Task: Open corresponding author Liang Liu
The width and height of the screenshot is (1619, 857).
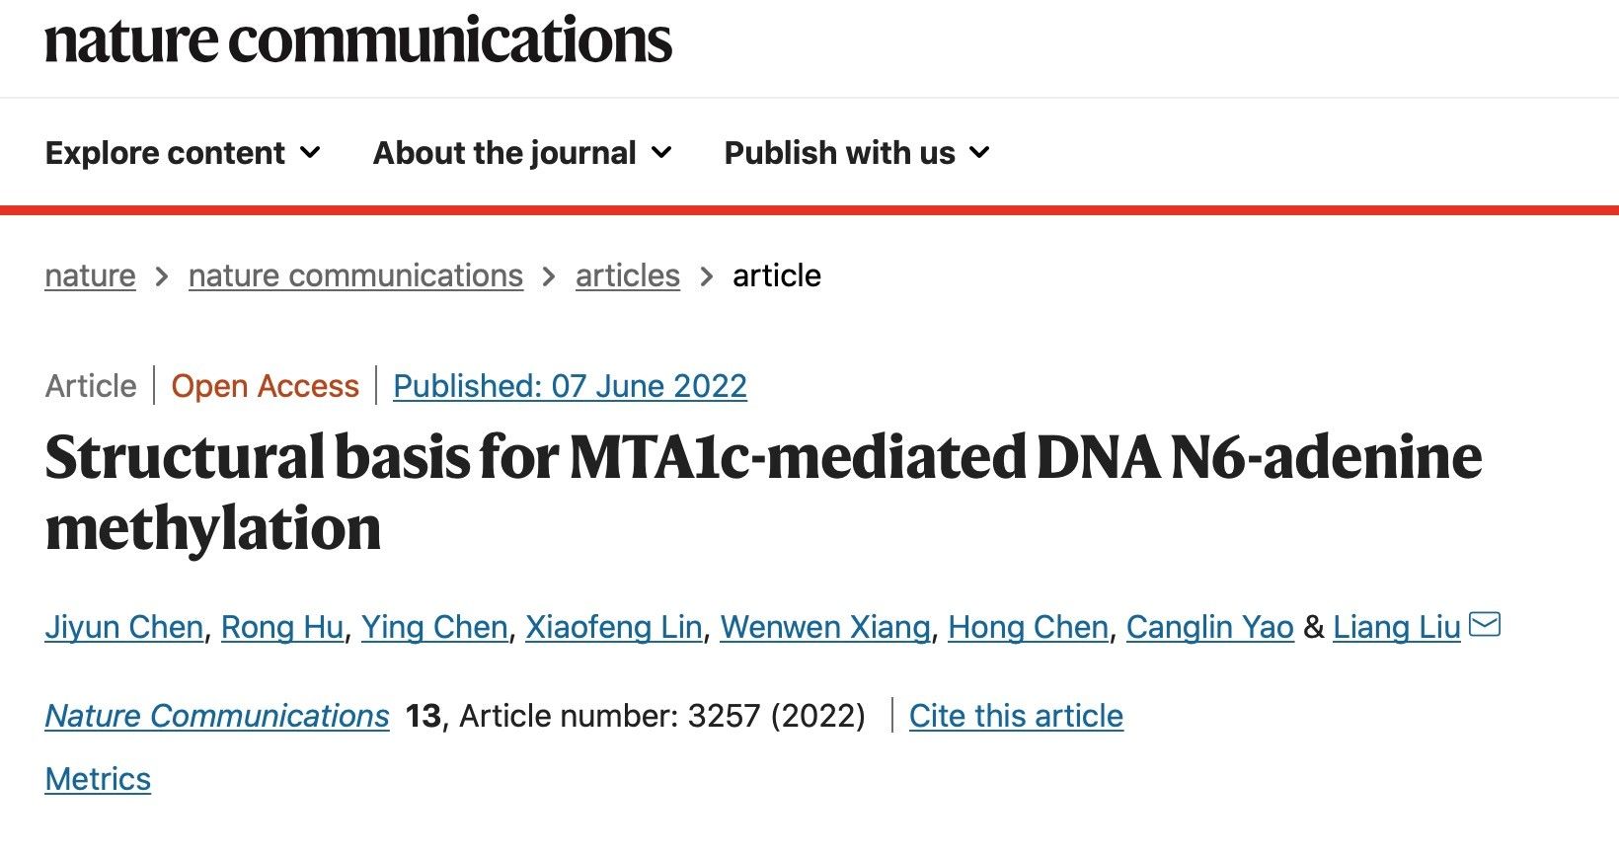Action: [1396, 627]
